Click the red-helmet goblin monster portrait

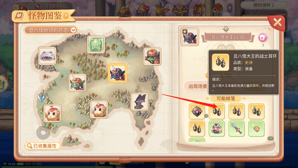click(152, 56)
